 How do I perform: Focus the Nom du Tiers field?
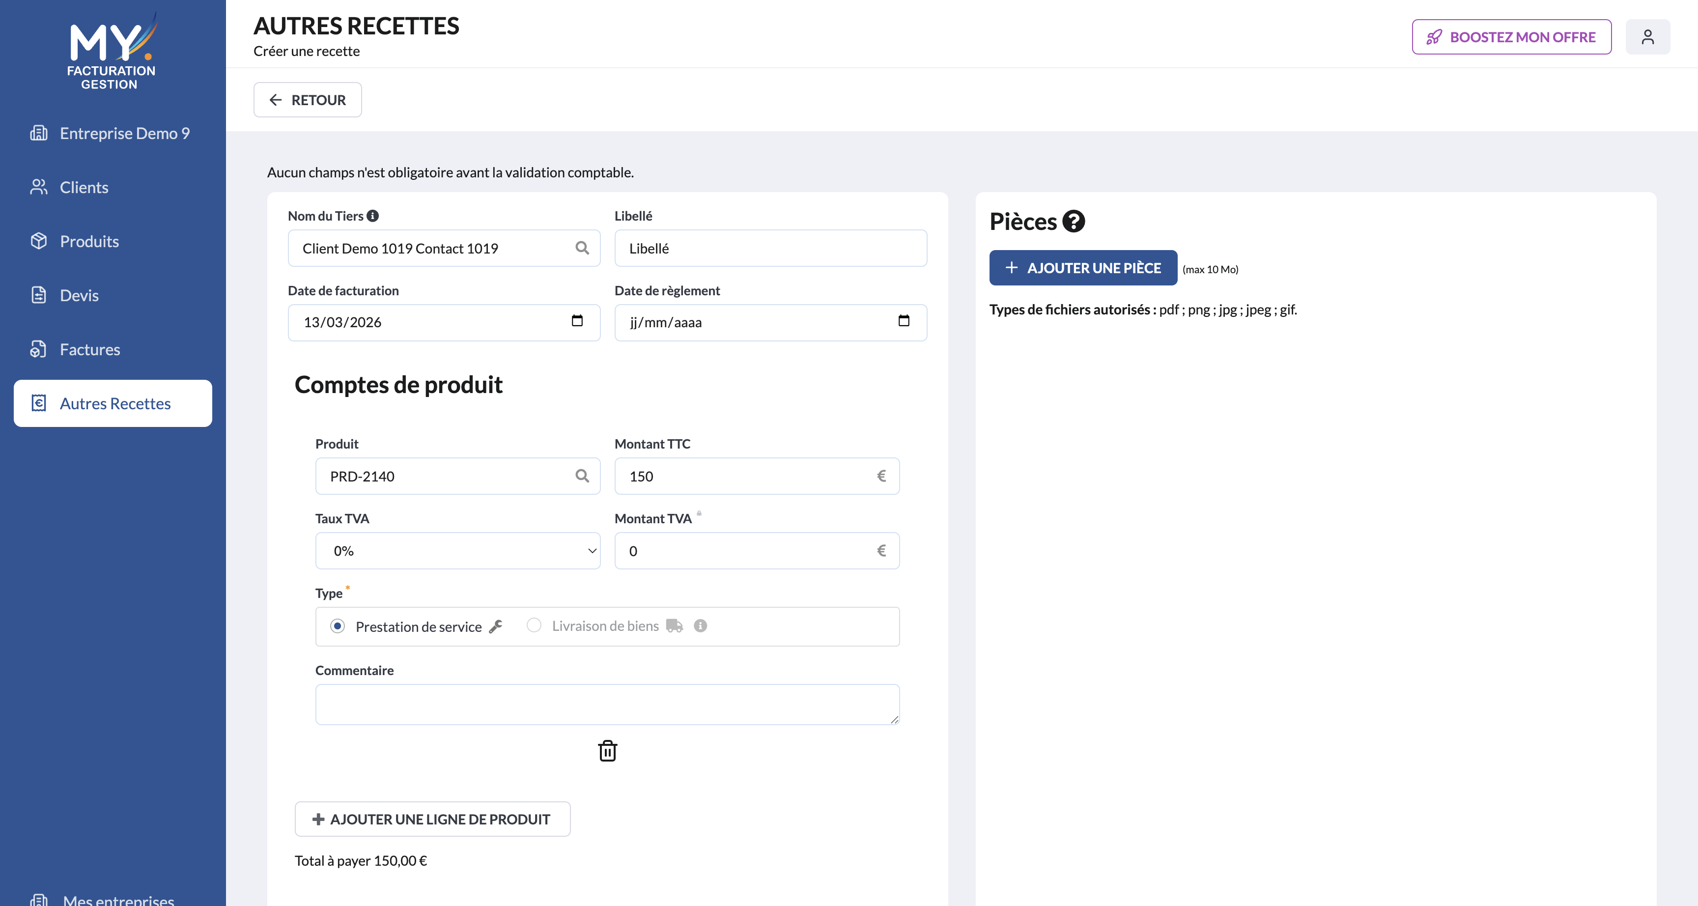pyautogui.click(x=444, y=248)
